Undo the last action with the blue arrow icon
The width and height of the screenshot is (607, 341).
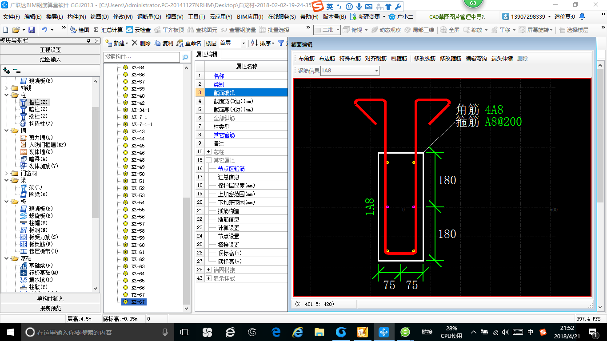click(x=44, y=30)
